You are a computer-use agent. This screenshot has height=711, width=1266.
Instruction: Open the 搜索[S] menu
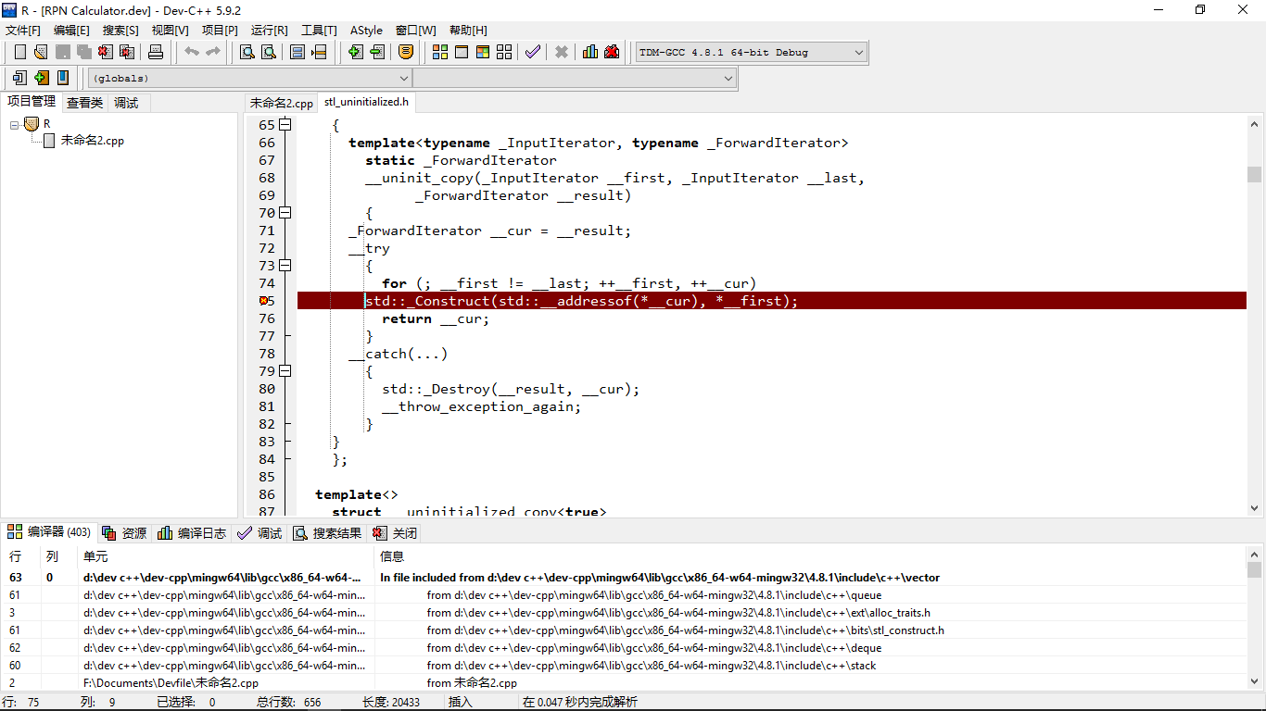point(120,31)
